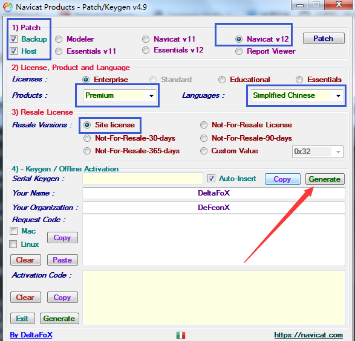Image resolution: width=355 pixels, height=341 pixels.
Task: Enable the Linux checkbox
Action: 13,244
